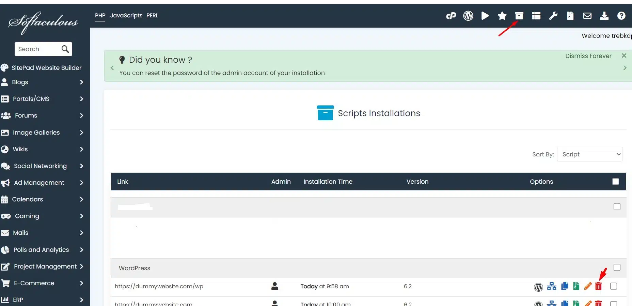632x306 pixels.
Task: Open the email settings envelope icon
Action: pyautogui.click(x=587, y=16)
